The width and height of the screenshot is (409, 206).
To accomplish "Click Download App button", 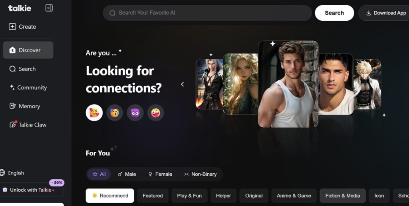I will (x=384, y=13).
